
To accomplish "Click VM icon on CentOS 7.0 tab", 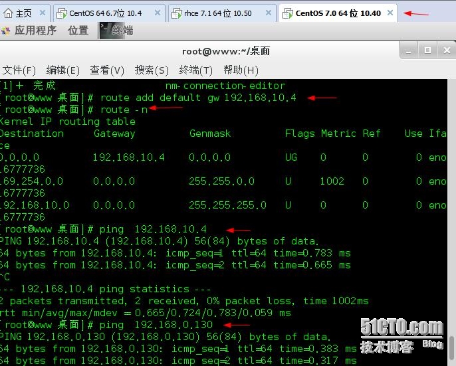I will pyautogui.click(x=288, y=13).
